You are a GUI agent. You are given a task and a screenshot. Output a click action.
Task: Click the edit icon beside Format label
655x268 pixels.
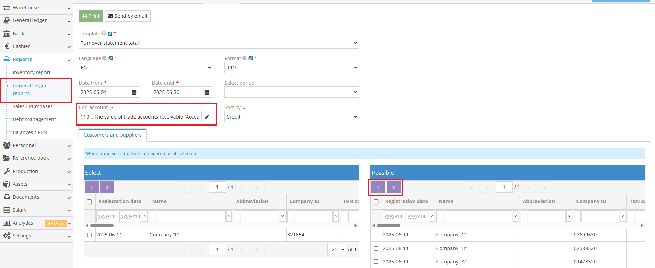251,58
